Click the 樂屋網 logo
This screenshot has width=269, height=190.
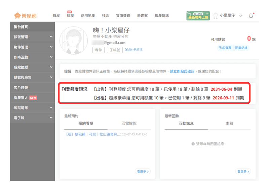tap(25, 16)
